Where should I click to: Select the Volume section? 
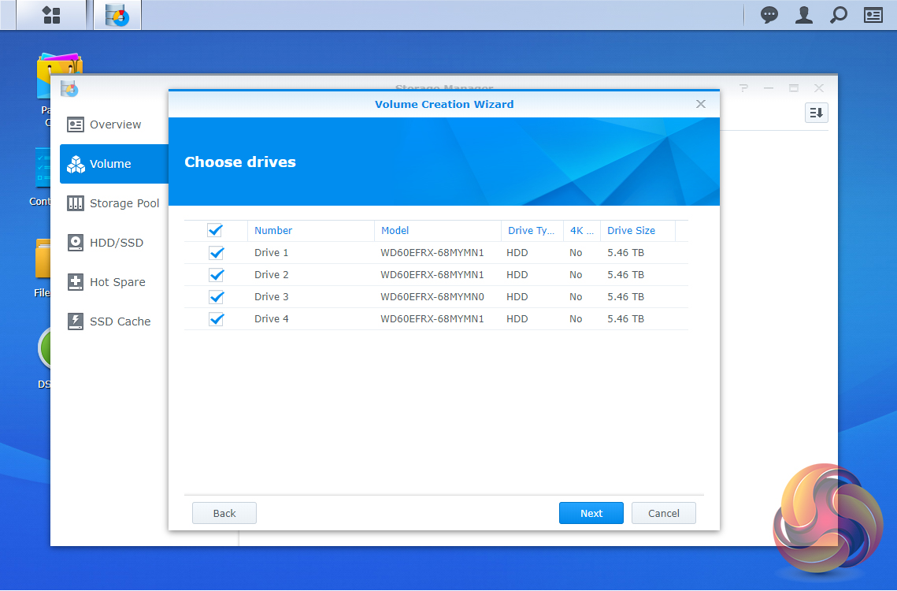(x=114, y=164)
